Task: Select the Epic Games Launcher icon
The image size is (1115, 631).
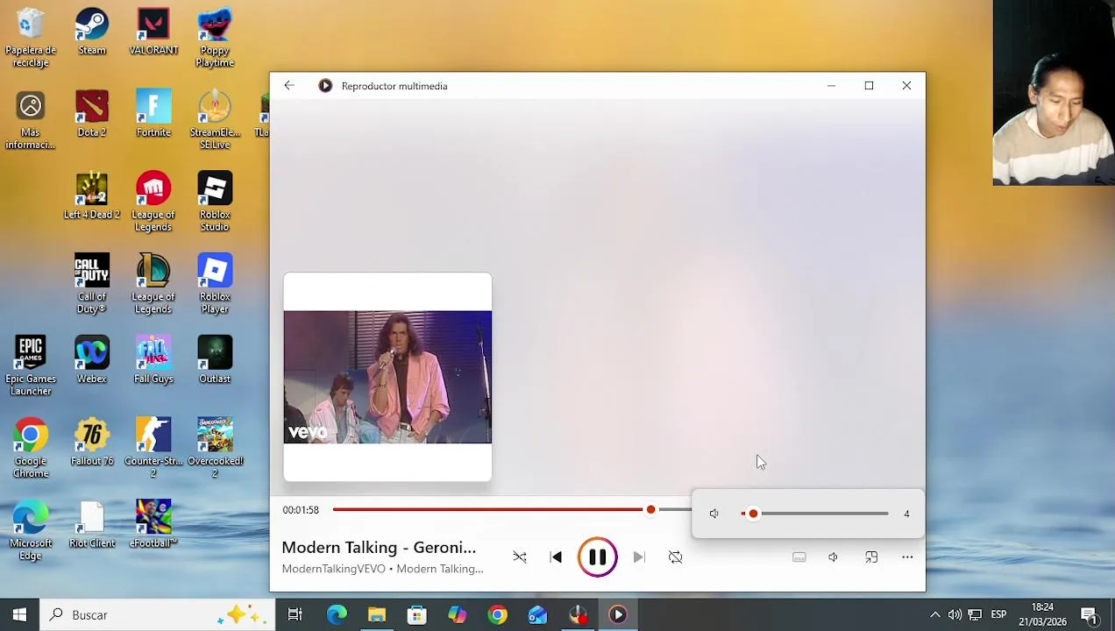Action: pyautogui.click(x=31, y=366)
